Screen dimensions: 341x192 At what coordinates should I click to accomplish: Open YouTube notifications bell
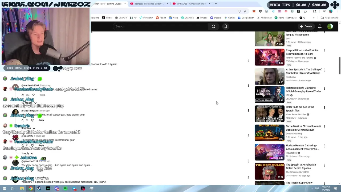coord(320,26)
